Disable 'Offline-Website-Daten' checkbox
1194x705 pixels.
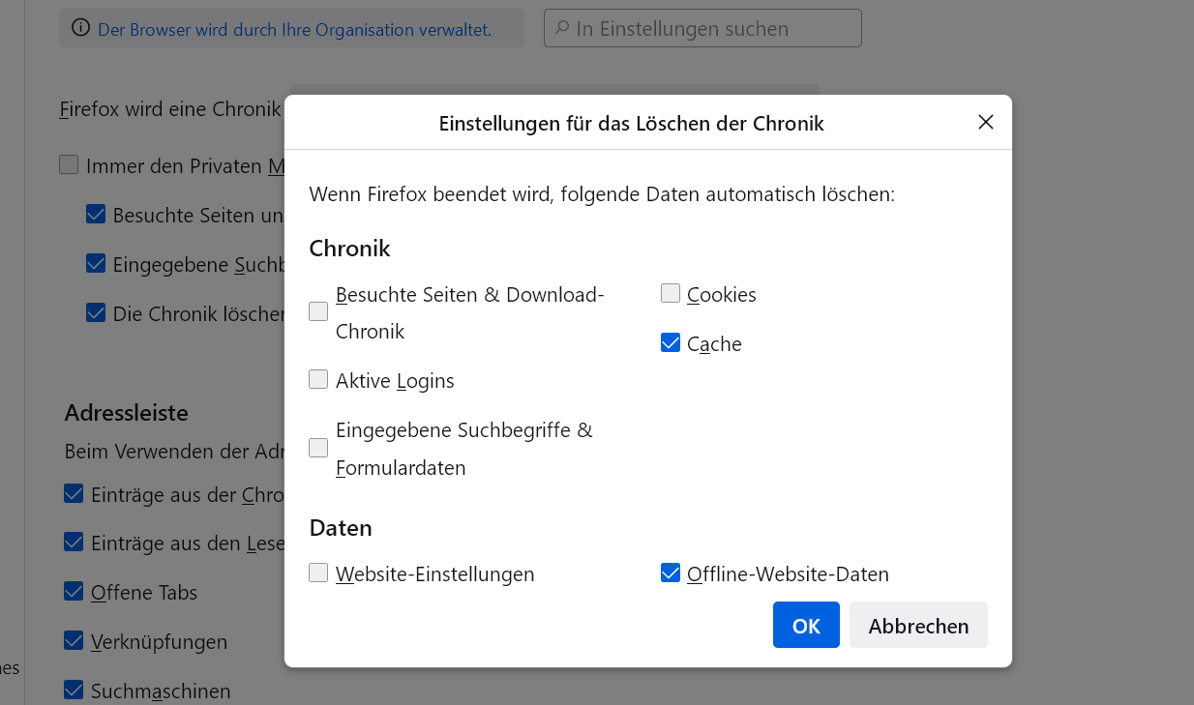[671, 573]
